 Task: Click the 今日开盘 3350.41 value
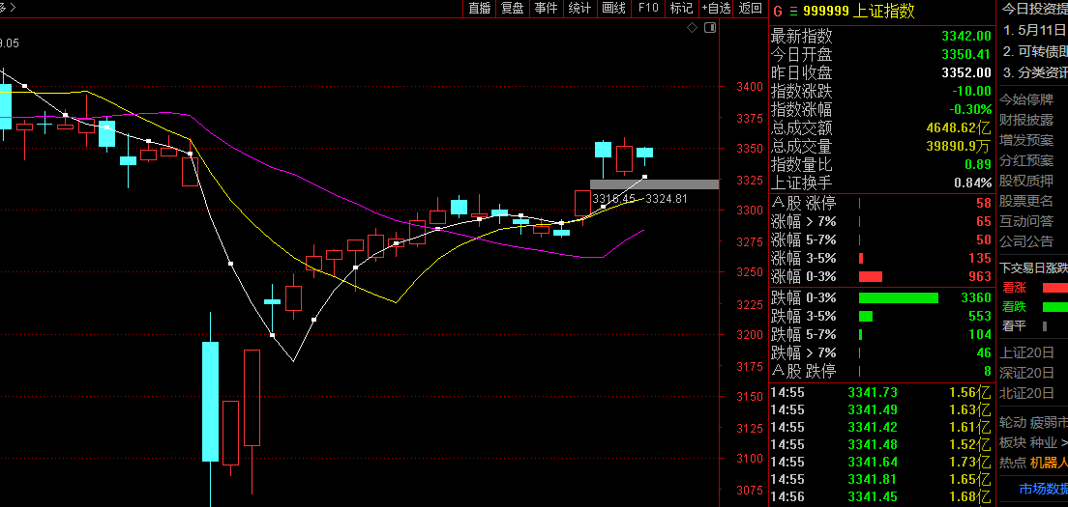coord(966,54)
